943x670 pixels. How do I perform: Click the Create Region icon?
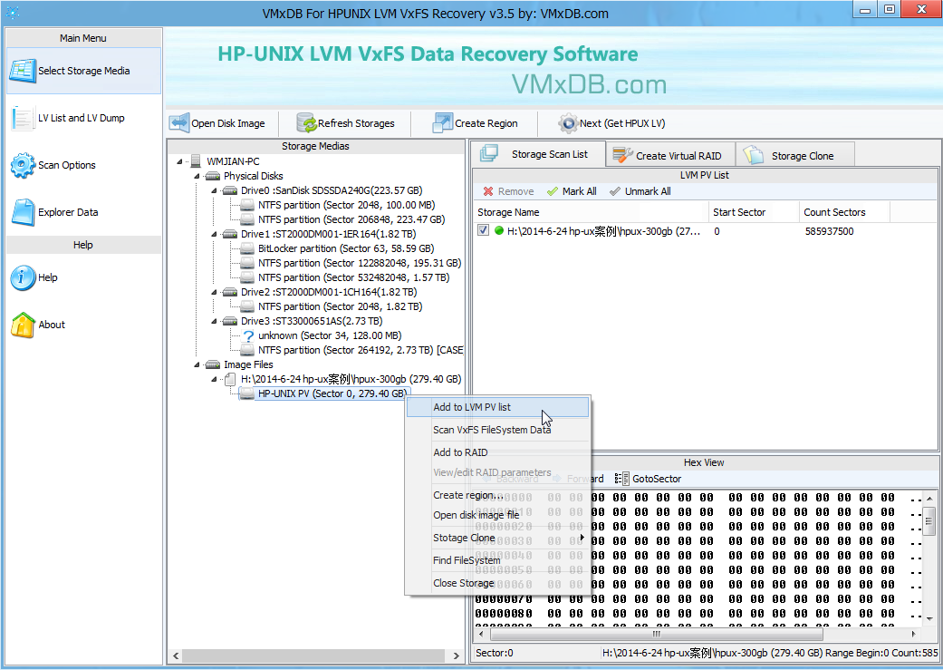pyautogui.click(x=443, y=122)
